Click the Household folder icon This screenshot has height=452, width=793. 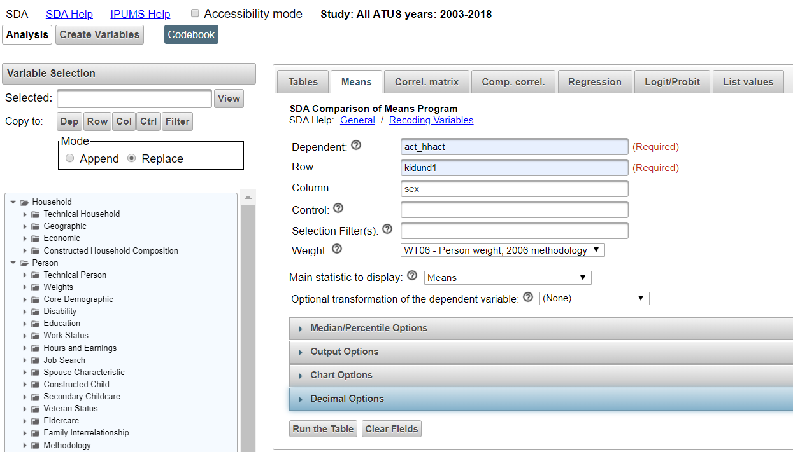click(x=24, y=202)
